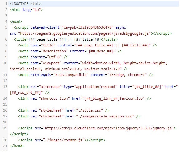The width and height of the screenshot is (190, 153).
Task: Click the [##_rss_url_##] href value
Action: [25, 93]
